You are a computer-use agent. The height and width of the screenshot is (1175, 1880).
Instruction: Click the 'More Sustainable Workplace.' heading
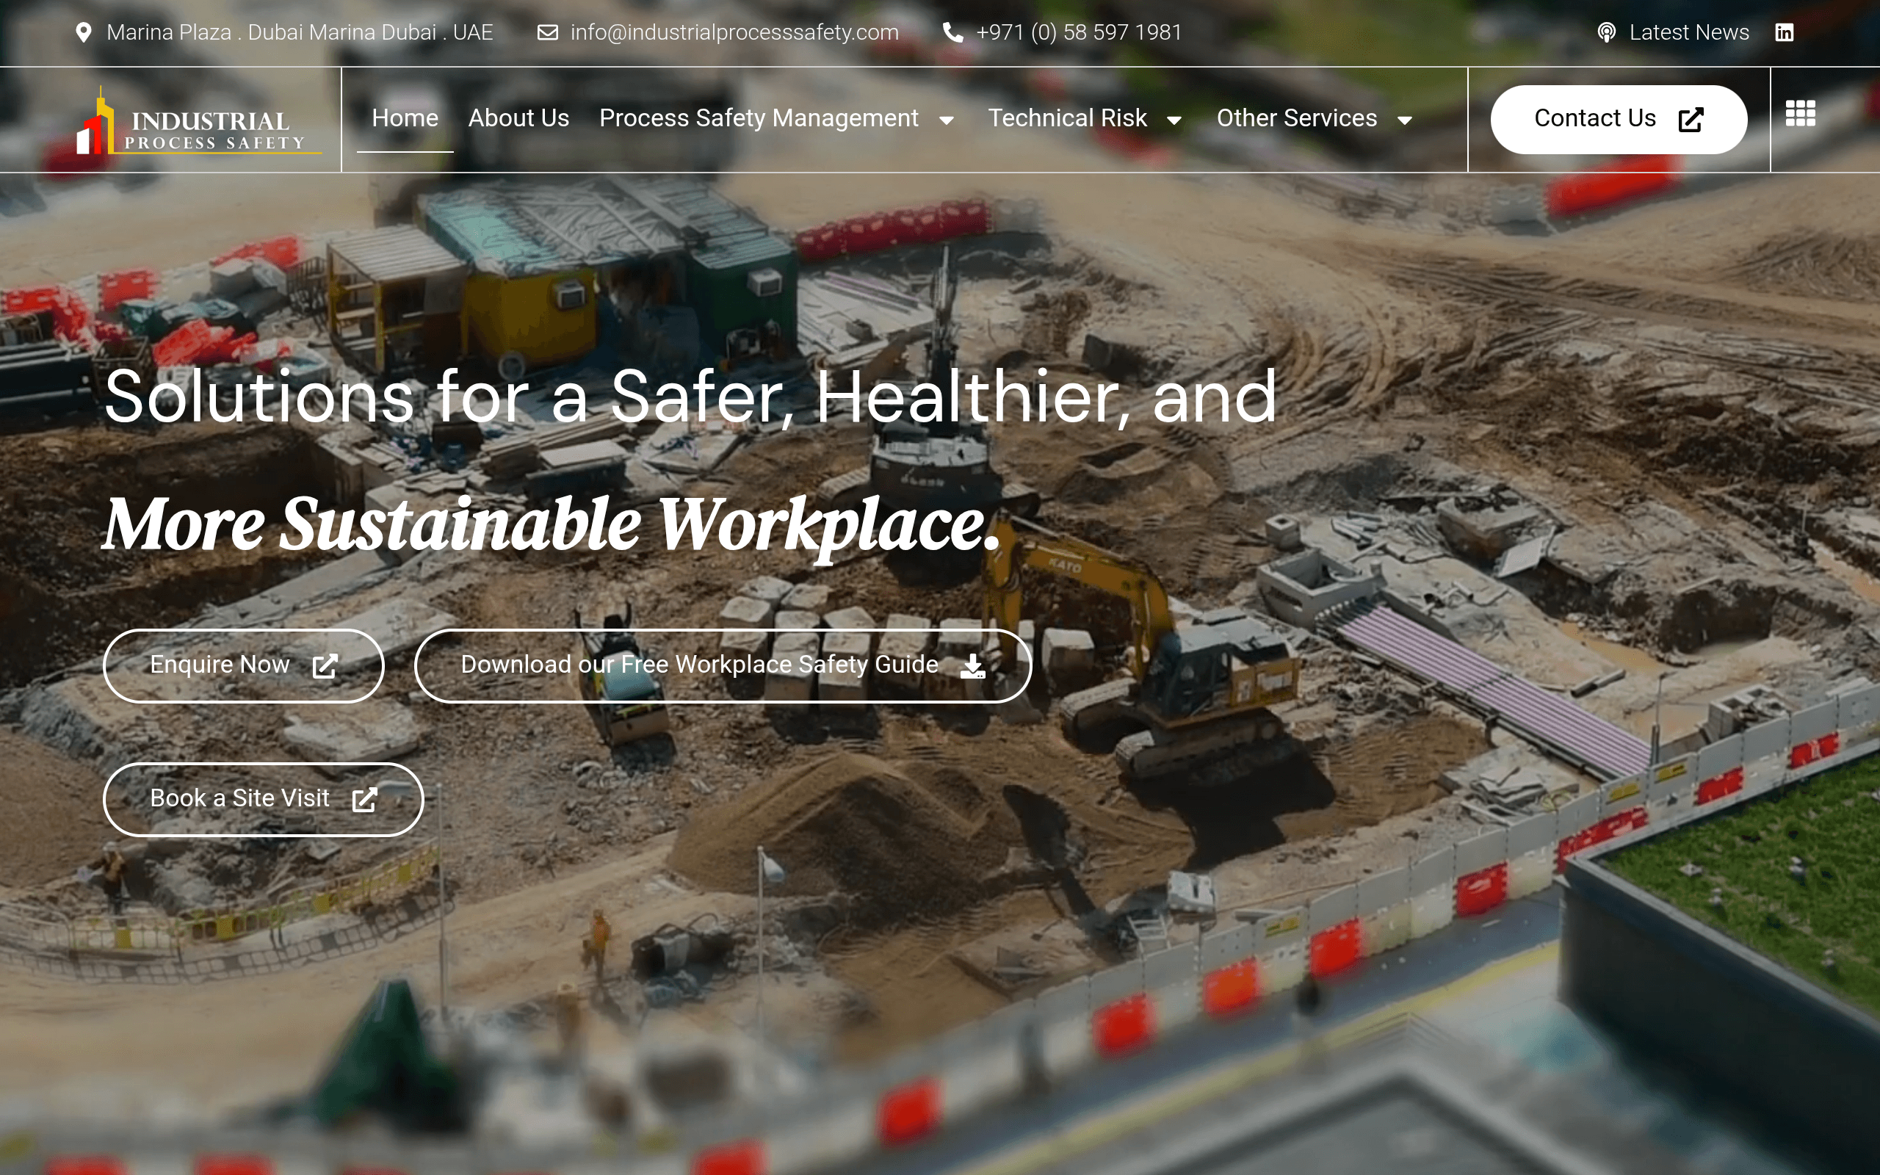pos(551,526)
